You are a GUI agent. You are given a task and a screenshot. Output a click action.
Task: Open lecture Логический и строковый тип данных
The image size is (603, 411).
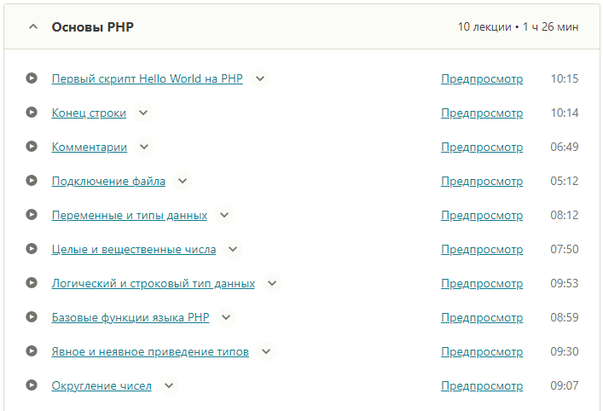153,283
